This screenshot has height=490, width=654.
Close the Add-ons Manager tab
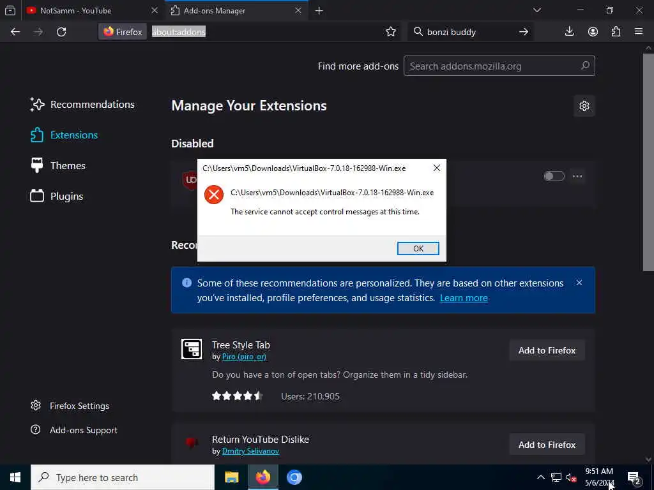[298, 10]
